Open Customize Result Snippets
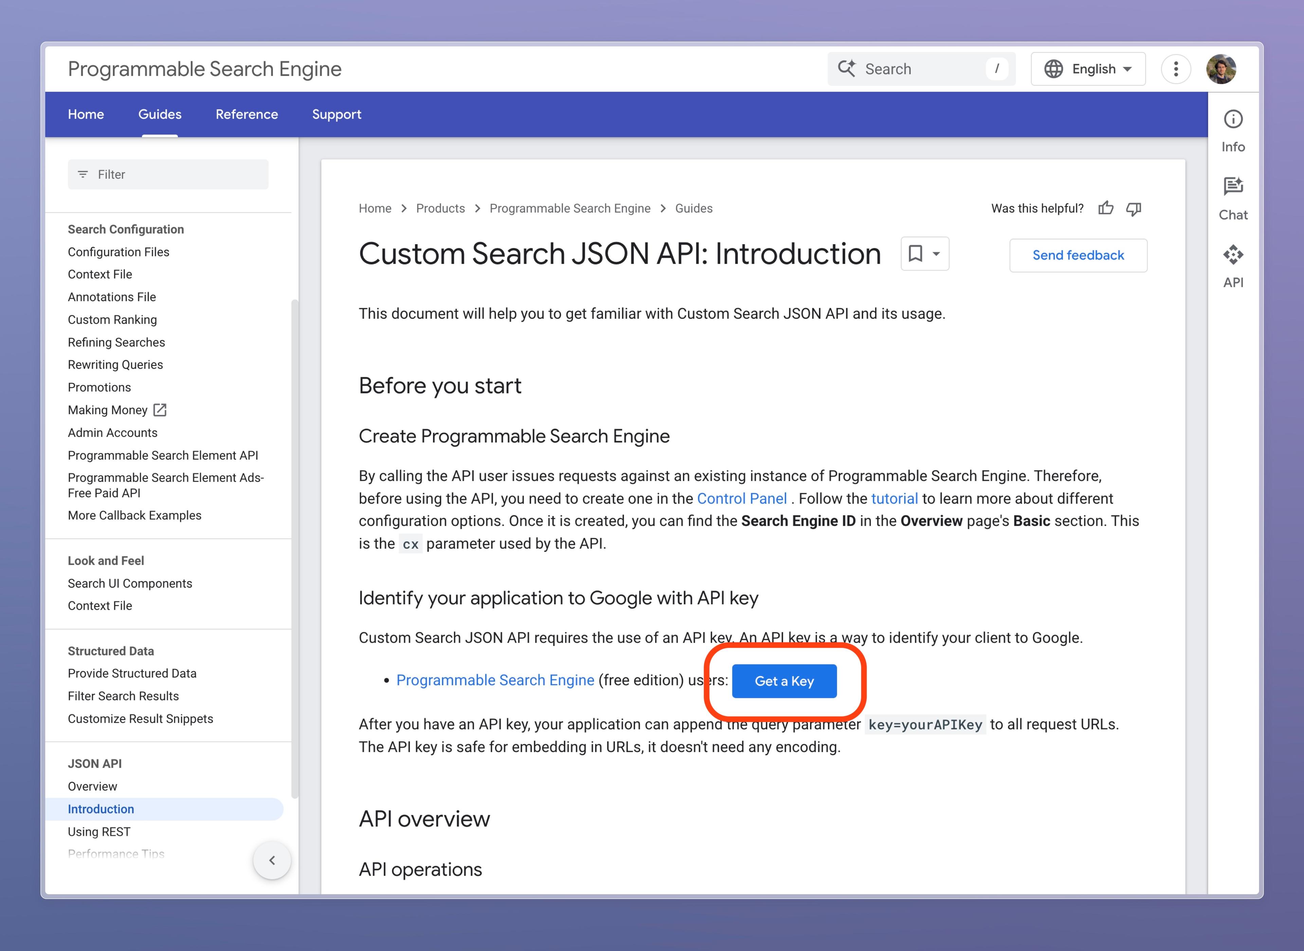Screen dimensions: 1304x951 coord(141,718)
